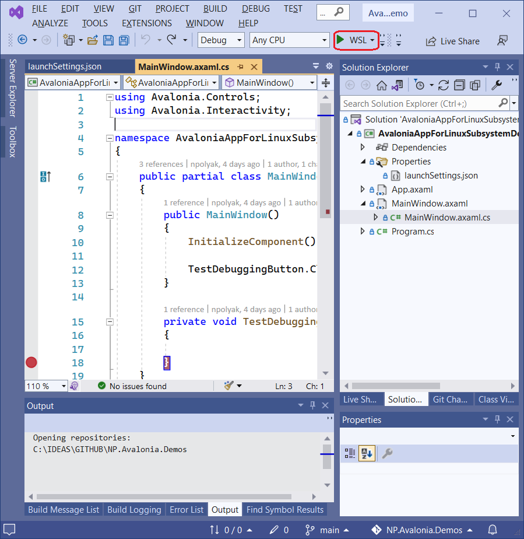524x539 pixels.
Task: Click the split editor icon
Action: [326, 83]
